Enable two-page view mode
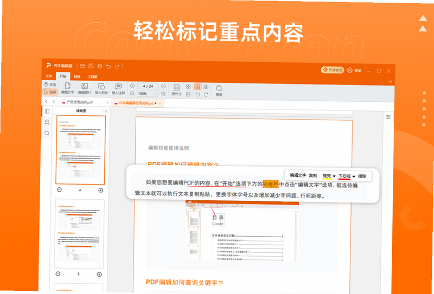This screenshot has width=434, height=294. (206, 87)
